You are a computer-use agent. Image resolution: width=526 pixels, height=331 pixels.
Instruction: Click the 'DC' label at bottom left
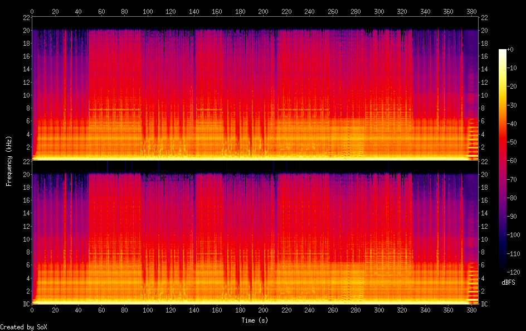(x=25, y=304)
